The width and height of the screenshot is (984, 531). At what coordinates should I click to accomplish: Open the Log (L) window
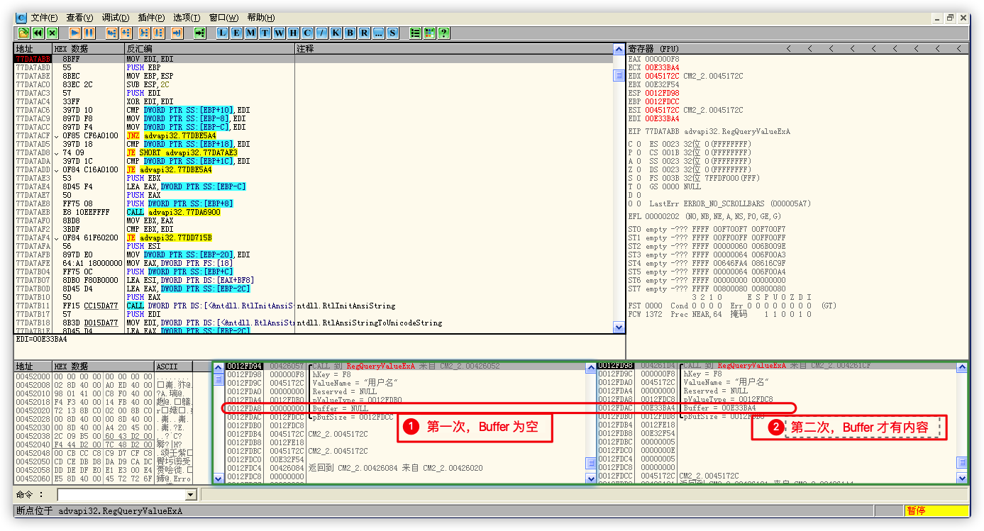coord(222,33)
